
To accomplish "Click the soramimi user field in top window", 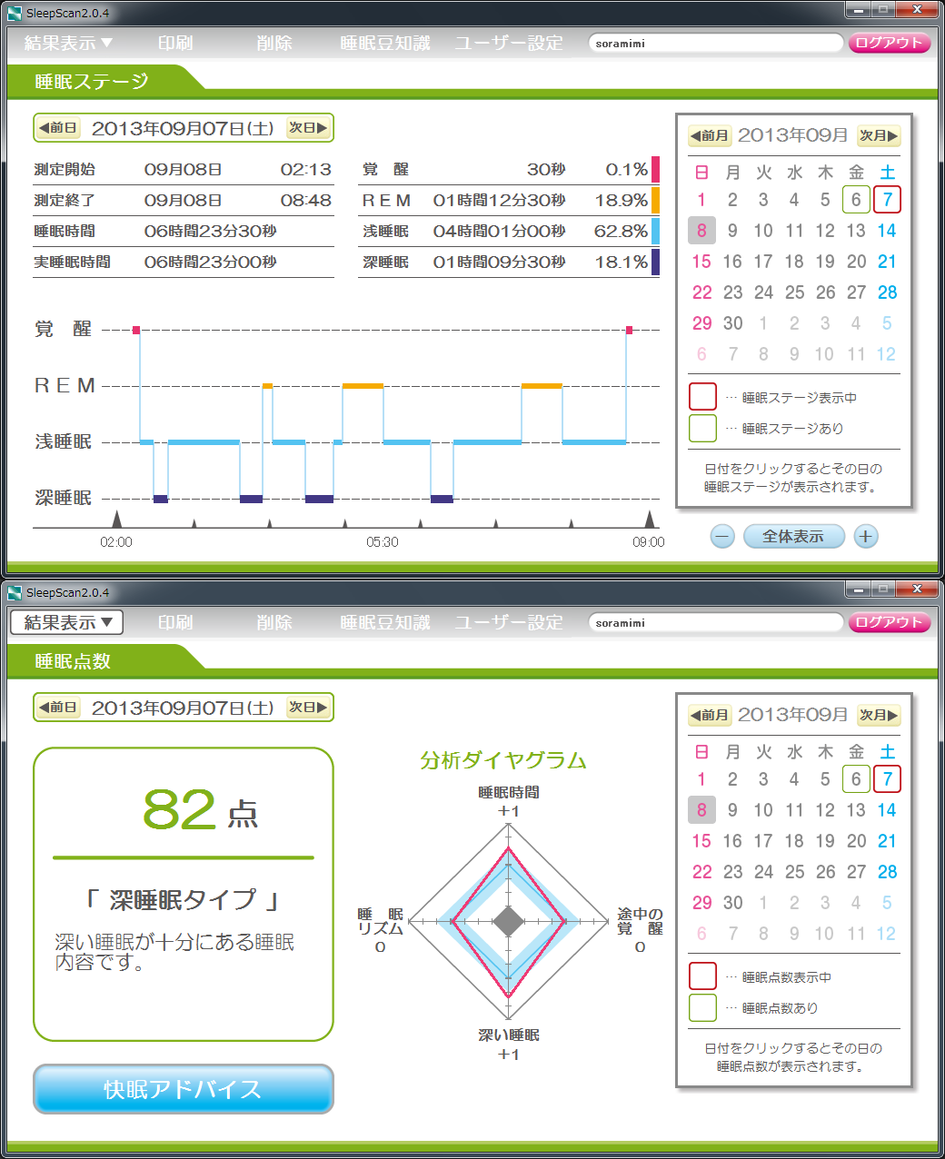I will pos(715,43).
